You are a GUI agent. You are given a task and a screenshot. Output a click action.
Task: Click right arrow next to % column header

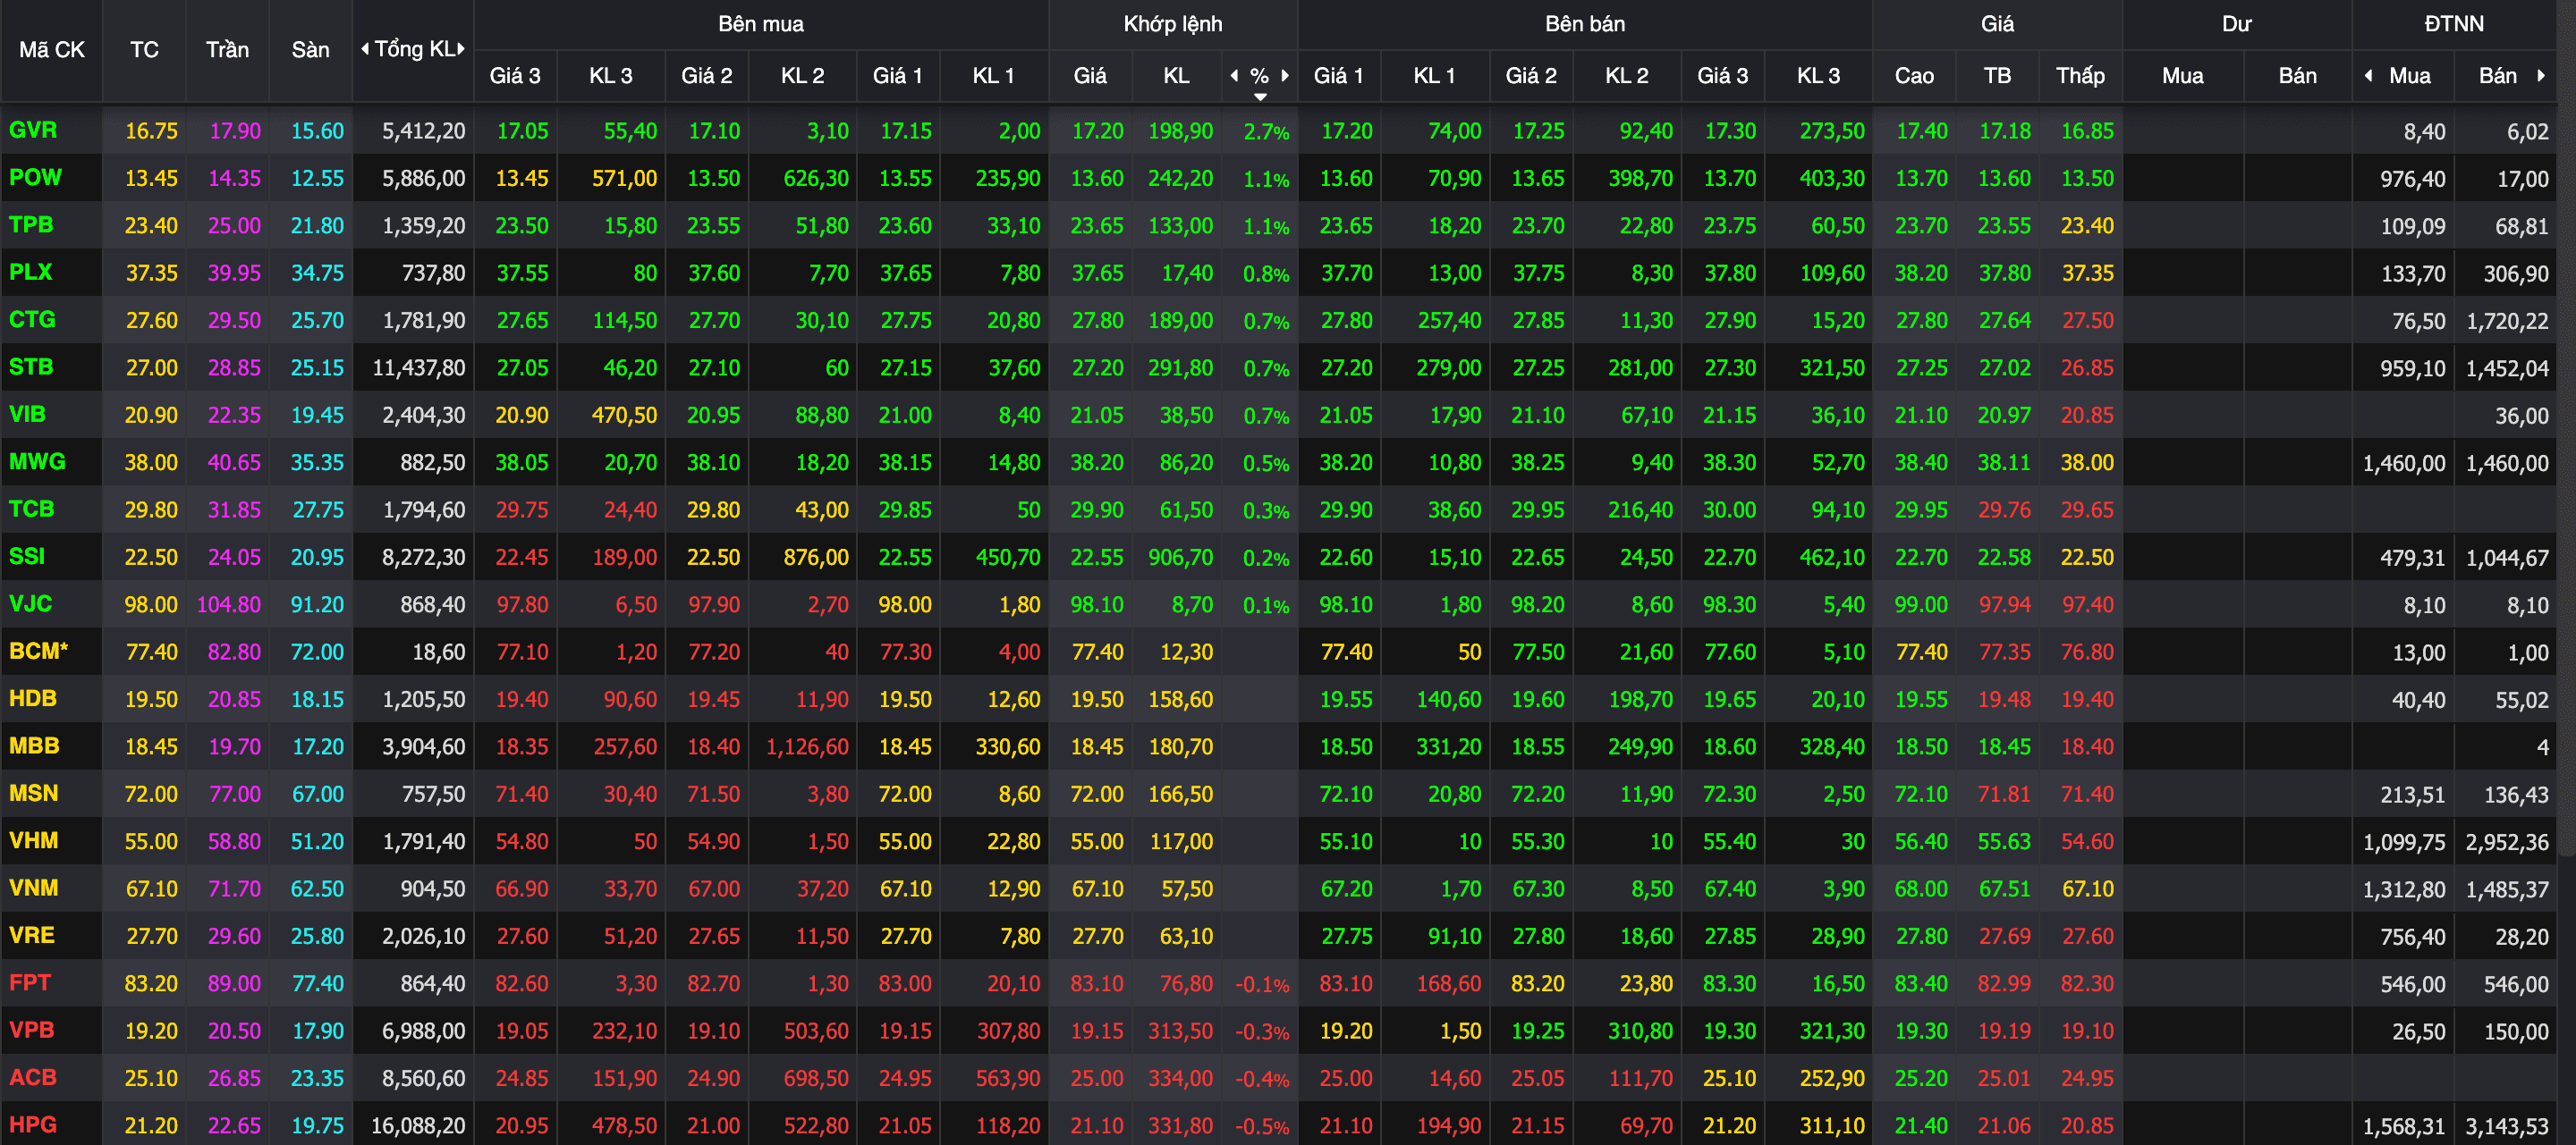1285,76
